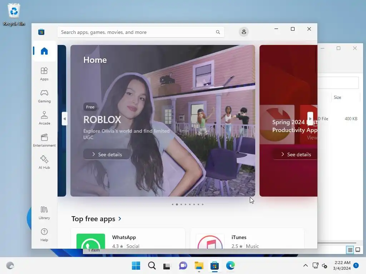
Task: Open the notification badge in the taskbar
Action: click(356, 265)
